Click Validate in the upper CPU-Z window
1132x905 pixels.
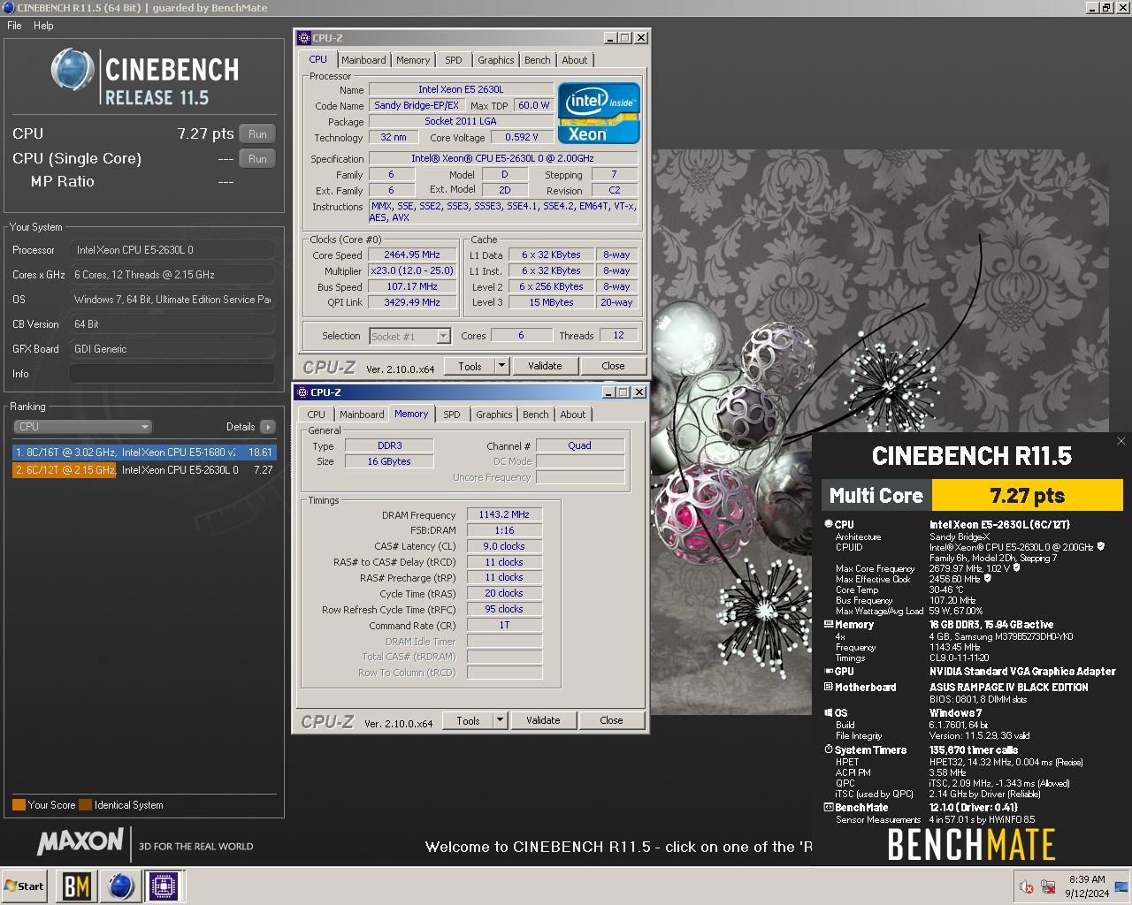545,366
